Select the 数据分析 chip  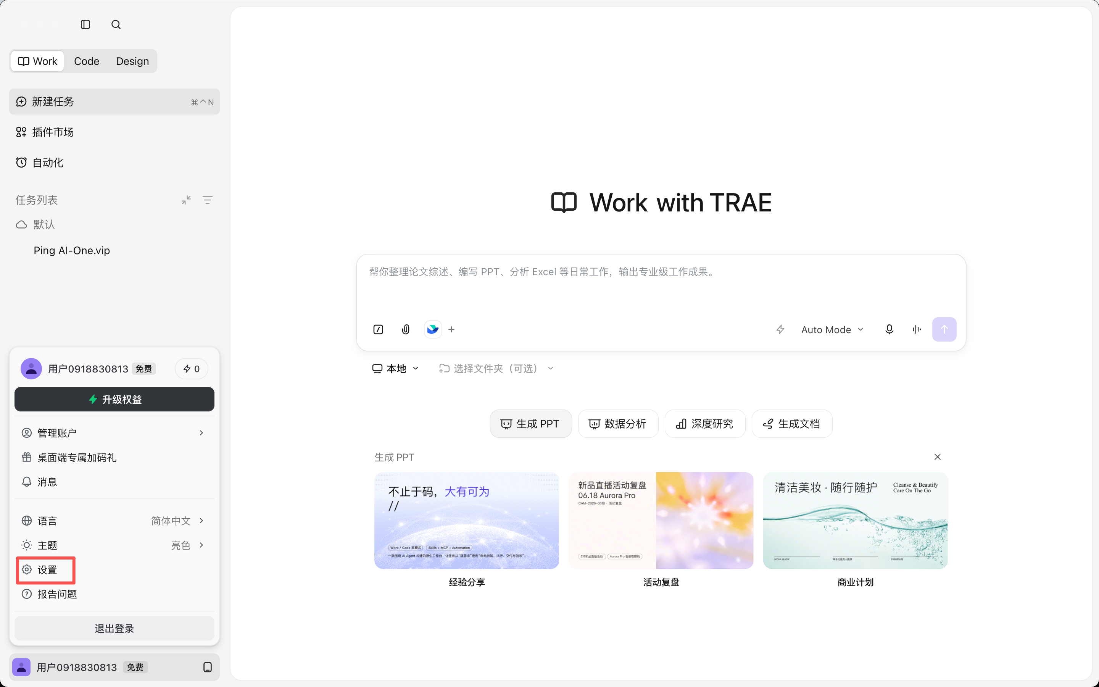click(x=618, y=424)
